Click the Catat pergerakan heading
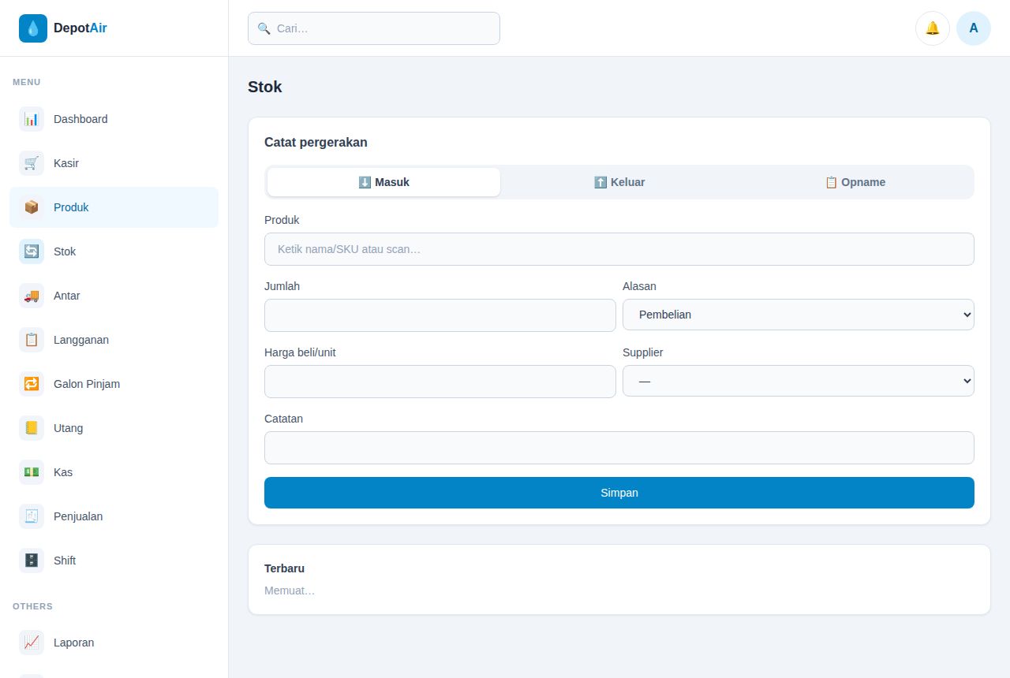Image resolution: width=1010 pixels, height=678 pixels. pyautogui.click(x=316, y=143)
